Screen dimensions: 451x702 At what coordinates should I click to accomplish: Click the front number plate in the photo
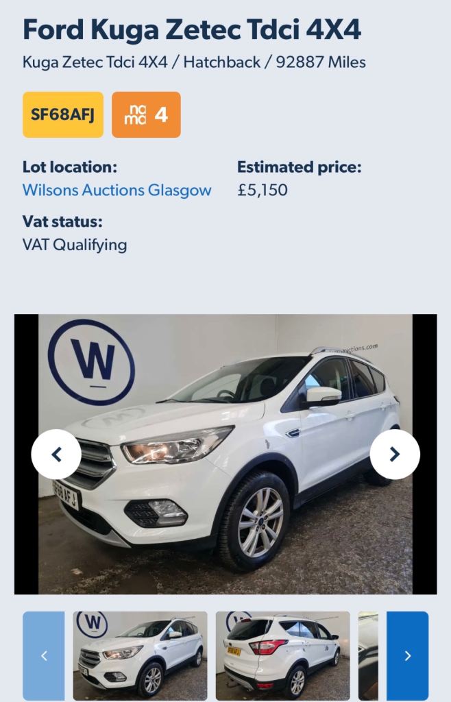tap(66, 495)
